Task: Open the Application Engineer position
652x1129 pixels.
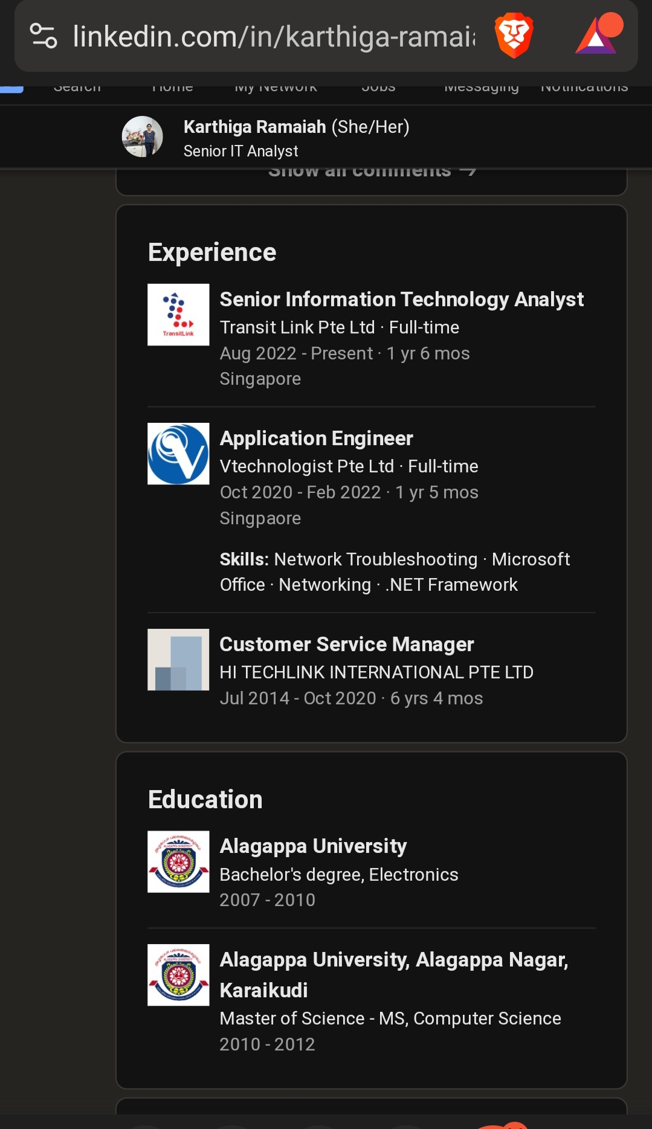Action: (x=316, y=439)
